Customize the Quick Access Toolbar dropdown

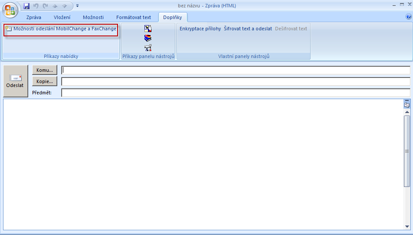coord(77,6)
